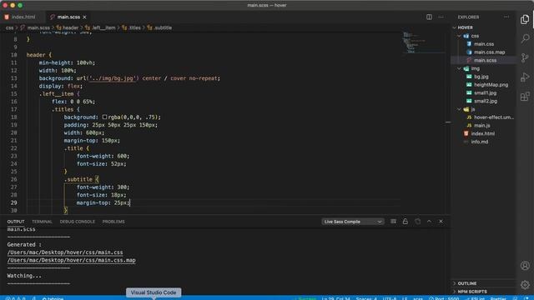Change encoding via UTF-8 status item
Image resolution: width=534 pixels, height=300 pixels.
click(390, 298)
